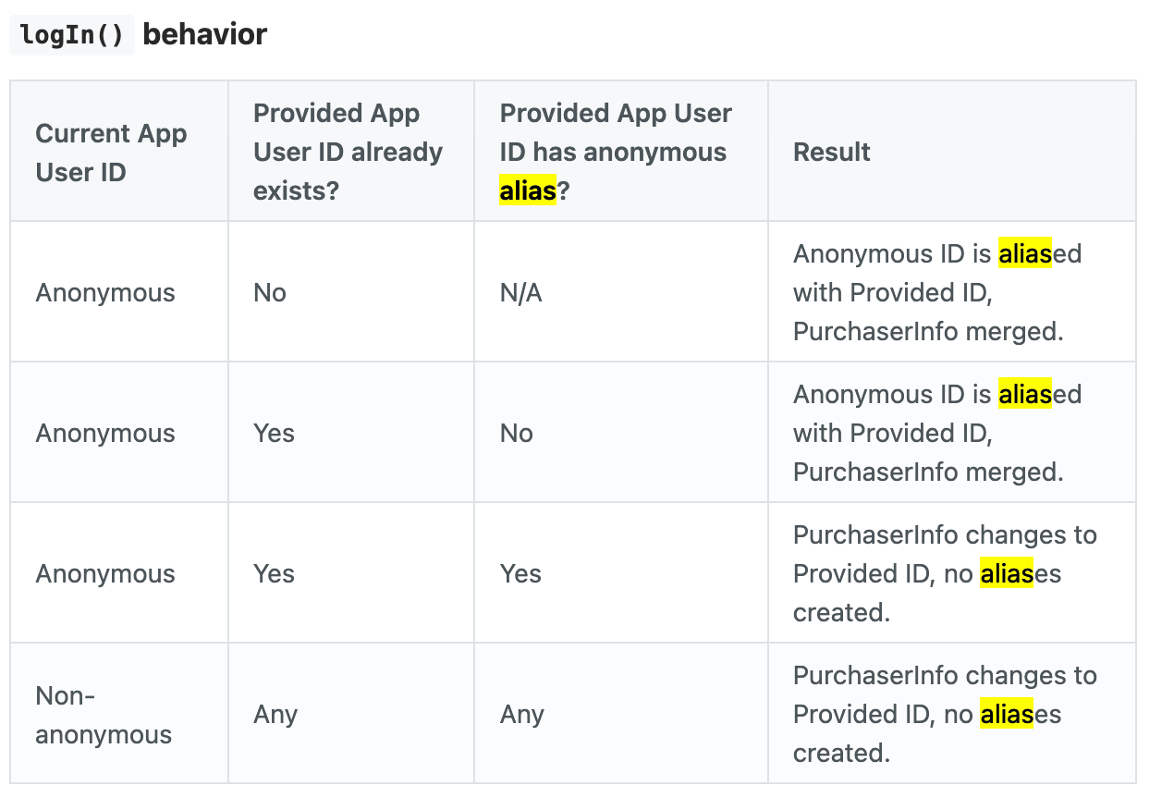Click 'Anonymous' in the first data row
The image size is (1174, 810).
105,293
